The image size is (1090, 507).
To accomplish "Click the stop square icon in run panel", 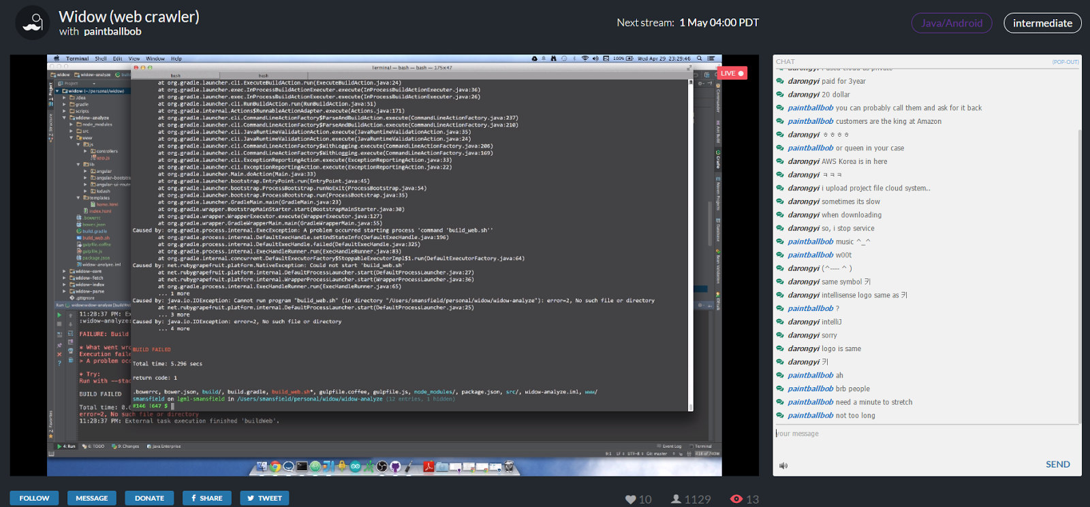I will coord(59,324).
